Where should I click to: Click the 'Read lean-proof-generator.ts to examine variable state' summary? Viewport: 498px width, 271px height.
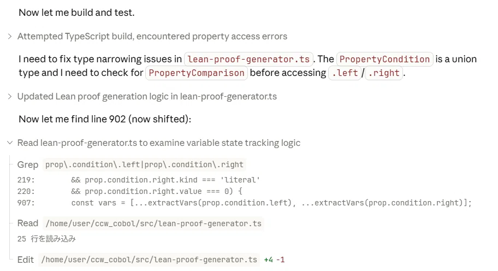click(x=159, y=143)
